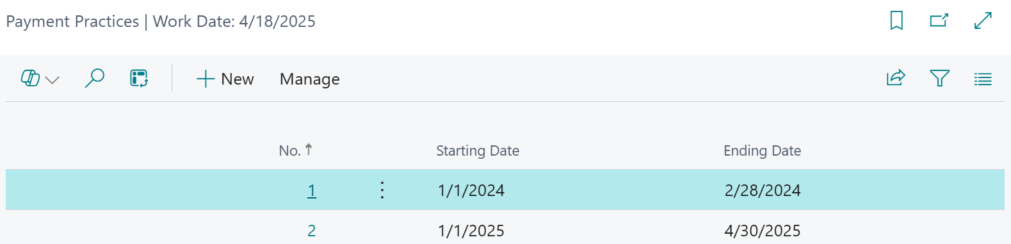
Task: Toggle the filter pane icon
Action: pos(939,78)
